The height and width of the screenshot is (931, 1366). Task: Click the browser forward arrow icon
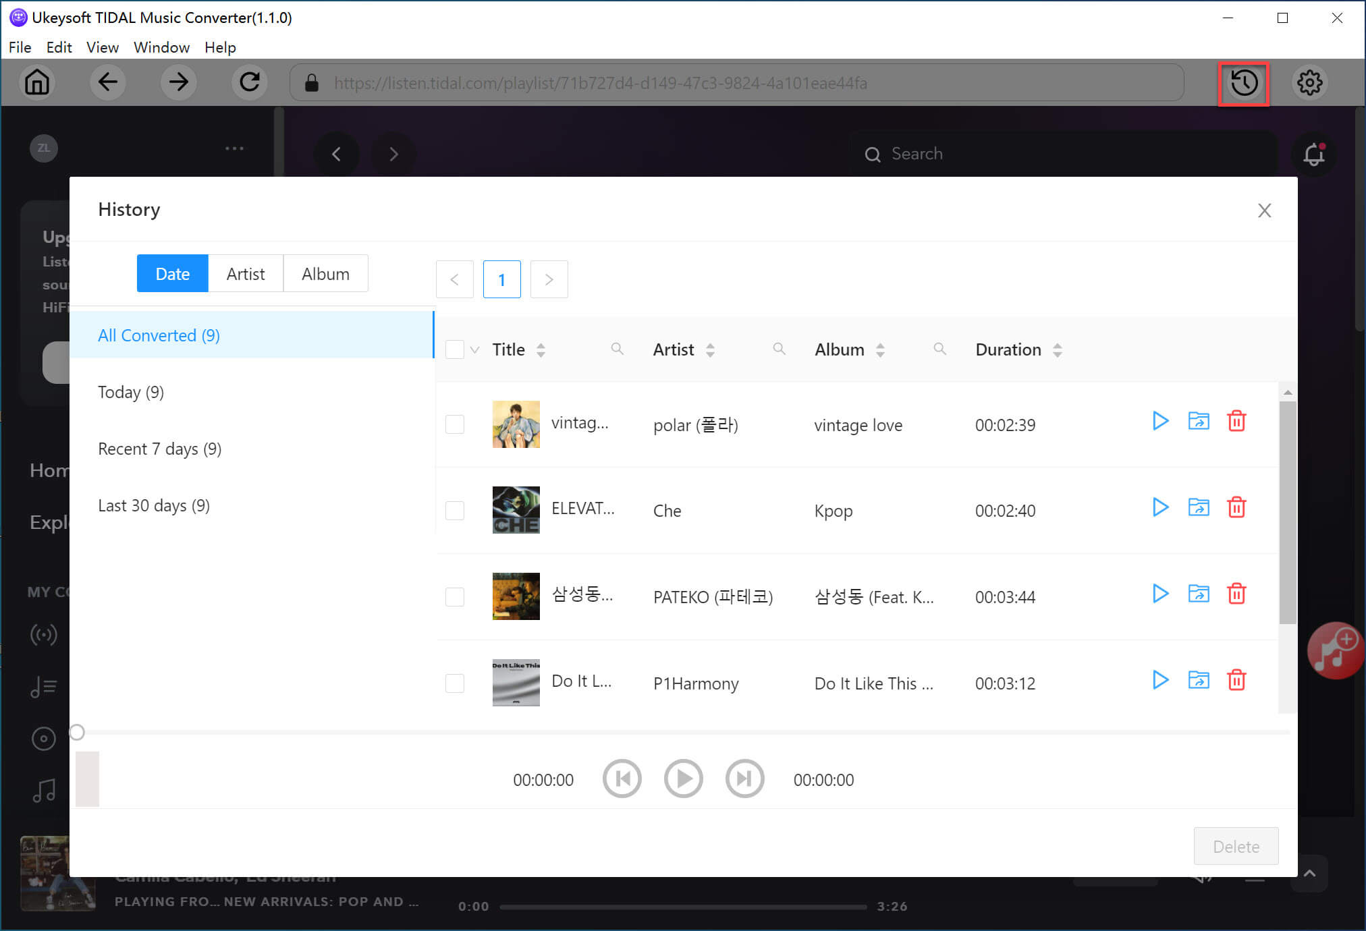tap(179, 83)
